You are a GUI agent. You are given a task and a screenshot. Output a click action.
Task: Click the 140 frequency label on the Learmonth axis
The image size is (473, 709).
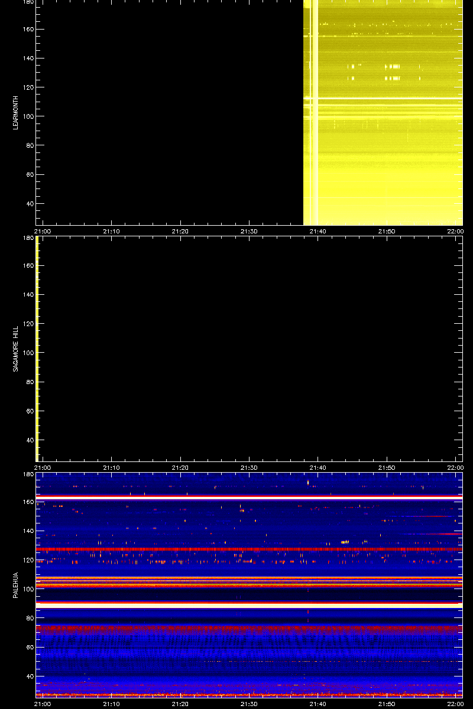pos(27,58)
